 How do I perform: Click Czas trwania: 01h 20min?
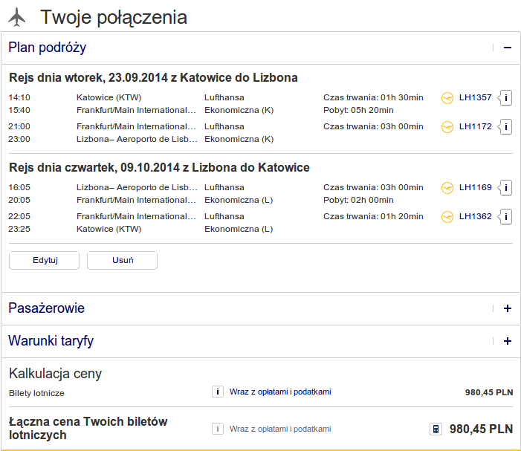373,216
